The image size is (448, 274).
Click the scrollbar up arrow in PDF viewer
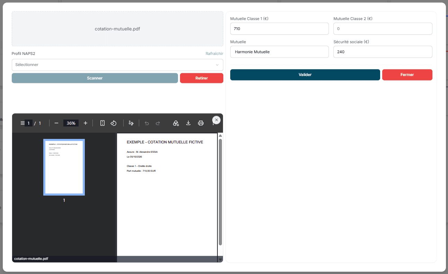220,136
